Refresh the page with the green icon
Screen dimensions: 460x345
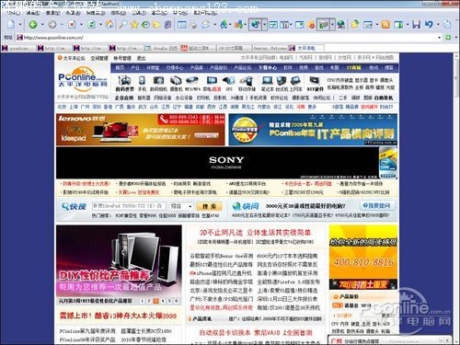(x=91, y=24)
